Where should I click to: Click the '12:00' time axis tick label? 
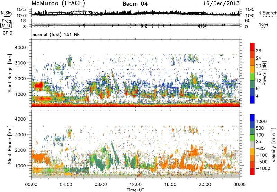[x=135, y=185]
